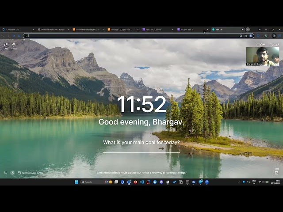The image size is (283, 212).
Task: Click the background photo location info
Action: click(x=31, y=173)
